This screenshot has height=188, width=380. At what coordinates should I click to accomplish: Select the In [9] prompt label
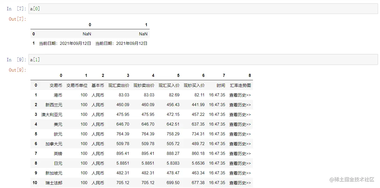point(16,60)
